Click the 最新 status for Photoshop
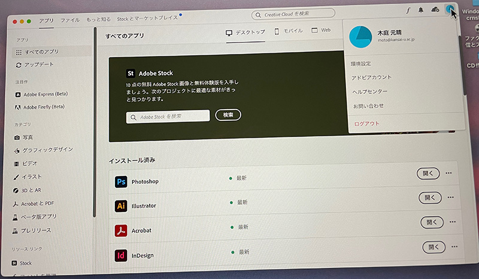479x279 pixels. click(x=238, y=178)
